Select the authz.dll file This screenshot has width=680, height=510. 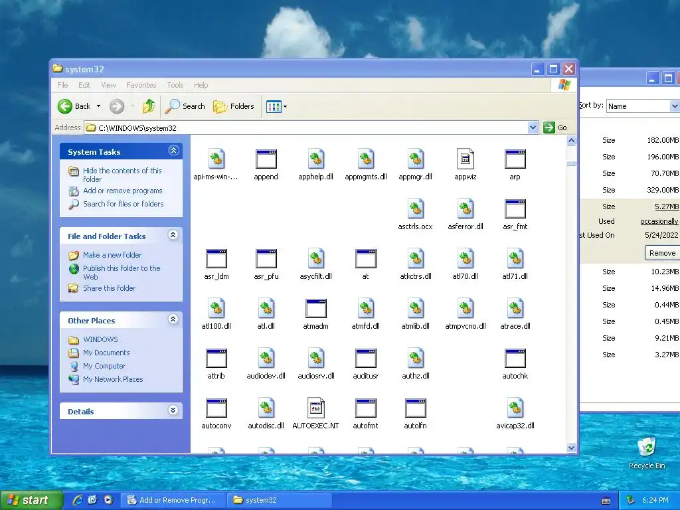[416, 363]
